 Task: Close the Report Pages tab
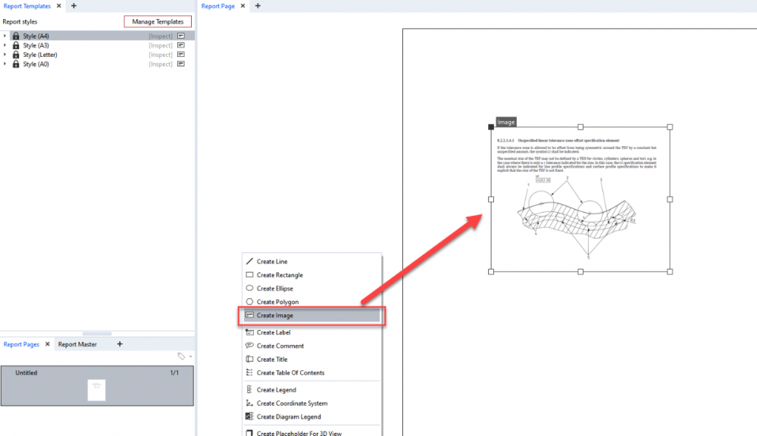pyautogui.click(x=47, y=344)
